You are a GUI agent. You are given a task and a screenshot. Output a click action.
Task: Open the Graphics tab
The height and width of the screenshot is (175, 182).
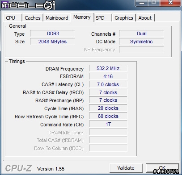pyautogui.click(x=124, y=18)
